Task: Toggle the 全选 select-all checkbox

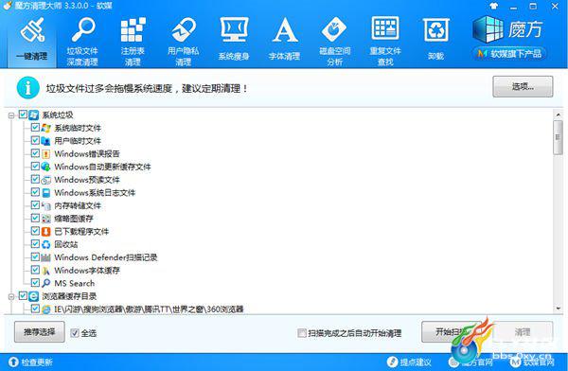Action: click(x=75, y=333)
